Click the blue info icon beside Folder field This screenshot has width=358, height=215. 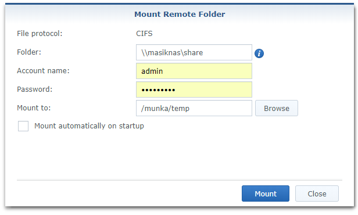259,53
